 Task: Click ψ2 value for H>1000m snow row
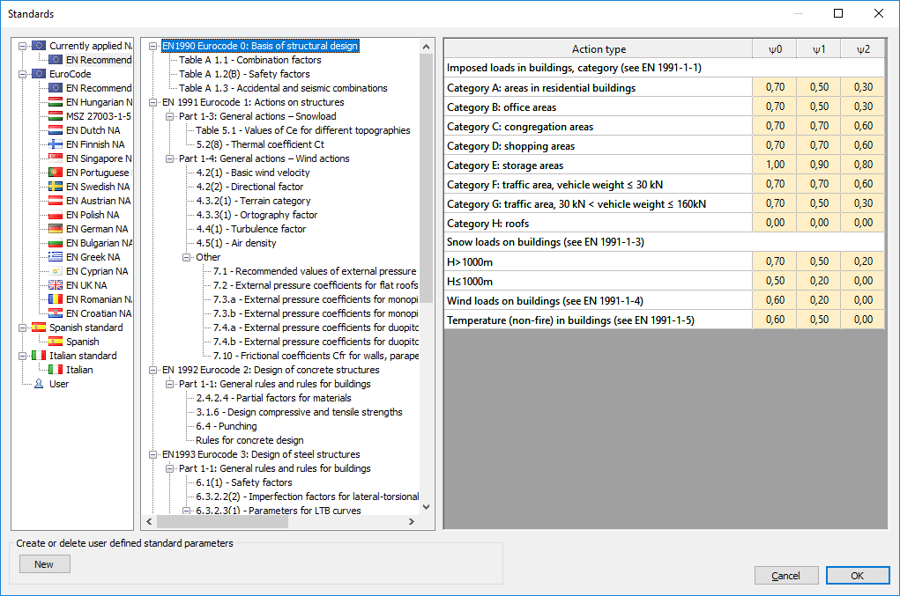point(863,261)
